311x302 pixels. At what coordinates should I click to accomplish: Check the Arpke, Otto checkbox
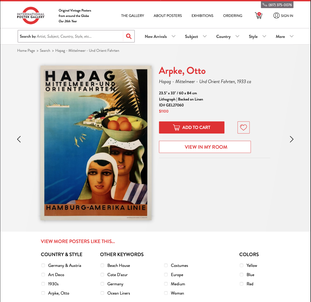(x=43, y=293)
